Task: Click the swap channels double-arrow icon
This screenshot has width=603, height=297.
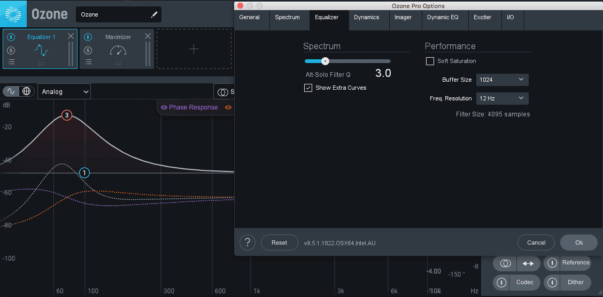Action: (528, 263)
